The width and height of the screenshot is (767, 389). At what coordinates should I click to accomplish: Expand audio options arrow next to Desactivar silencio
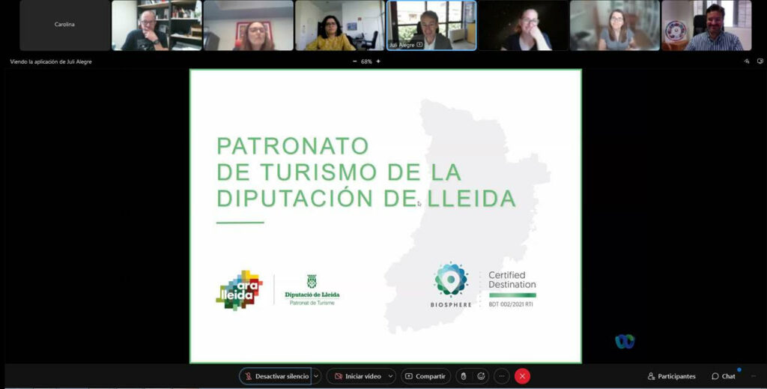(316, 376)
